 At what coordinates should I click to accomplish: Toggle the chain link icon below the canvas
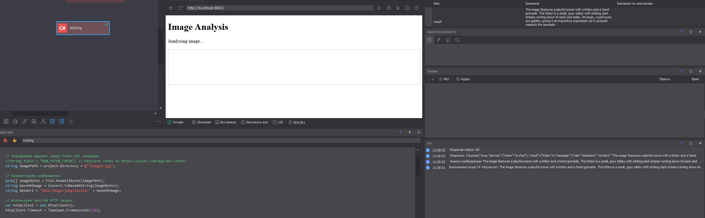[25, 121]
